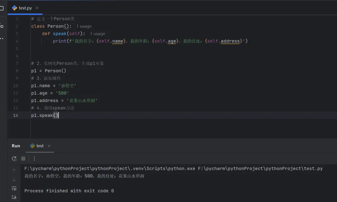Switch to the test.py editor tab
The height and width of the screenshot is (202, 337).
point(25,8)
